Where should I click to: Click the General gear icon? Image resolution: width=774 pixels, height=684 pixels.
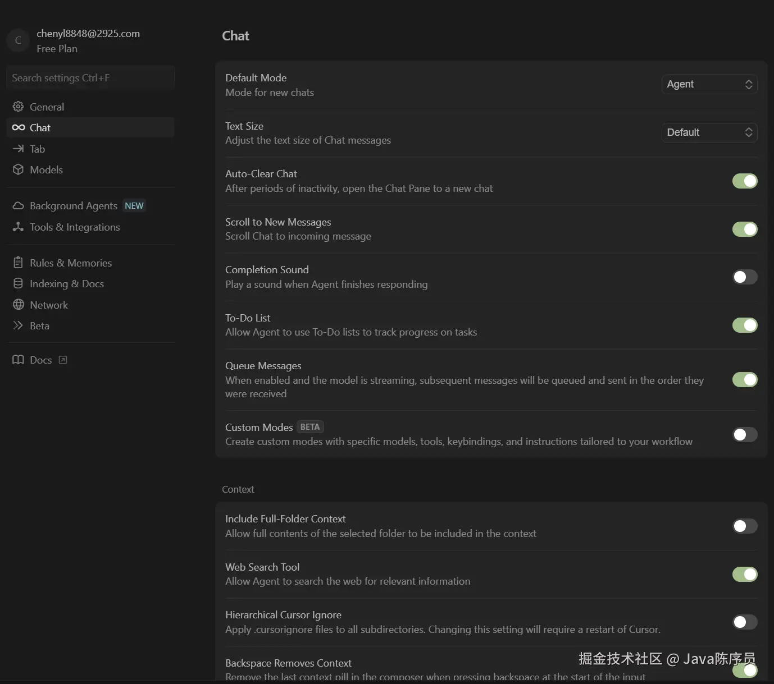(18, 107)
